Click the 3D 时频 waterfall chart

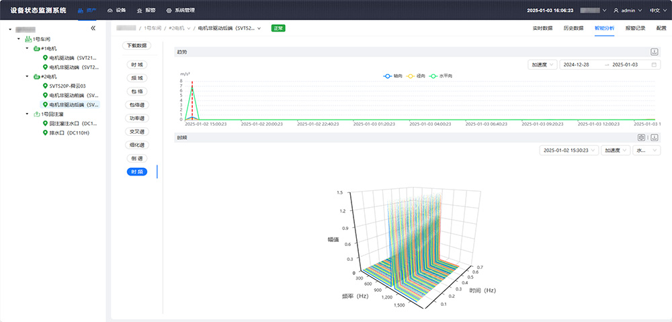point(411,248)
